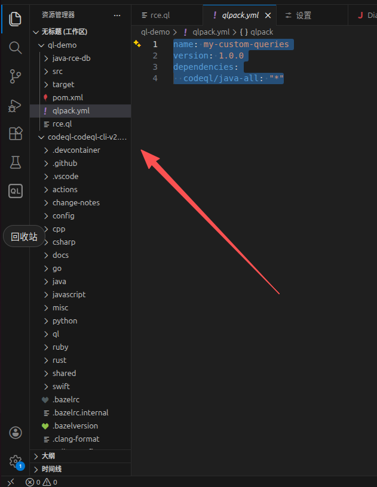This screenshot has width=377, height=487.
Task: Open the Extensions view
Action: (x=16, y=134)
